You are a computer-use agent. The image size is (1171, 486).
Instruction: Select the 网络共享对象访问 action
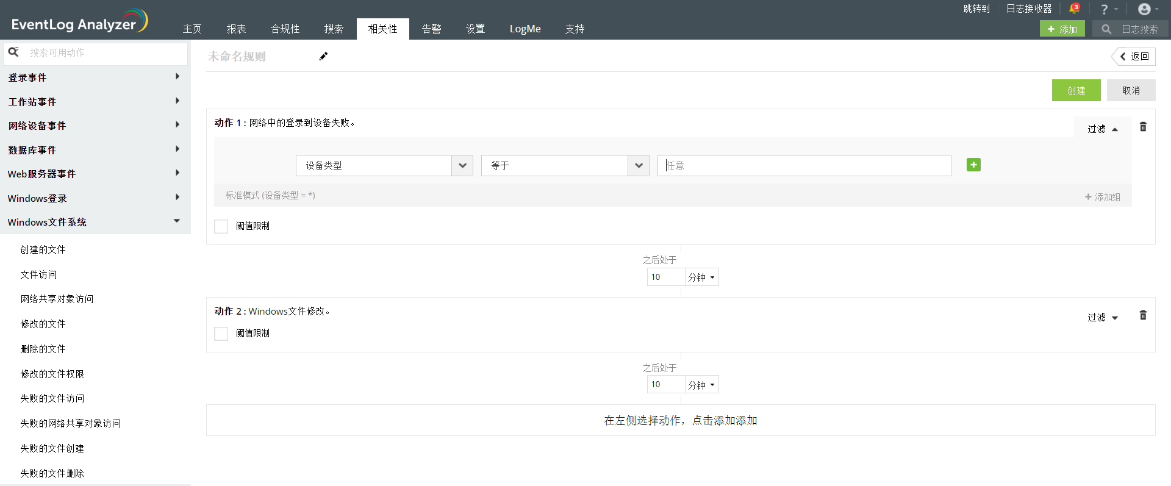click(57, 299)
